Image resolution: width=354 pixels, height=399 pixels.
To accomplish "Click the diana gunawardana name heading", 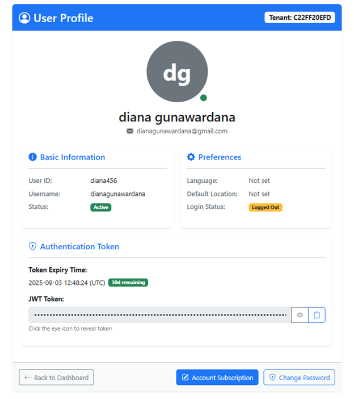I will point(177,117).
